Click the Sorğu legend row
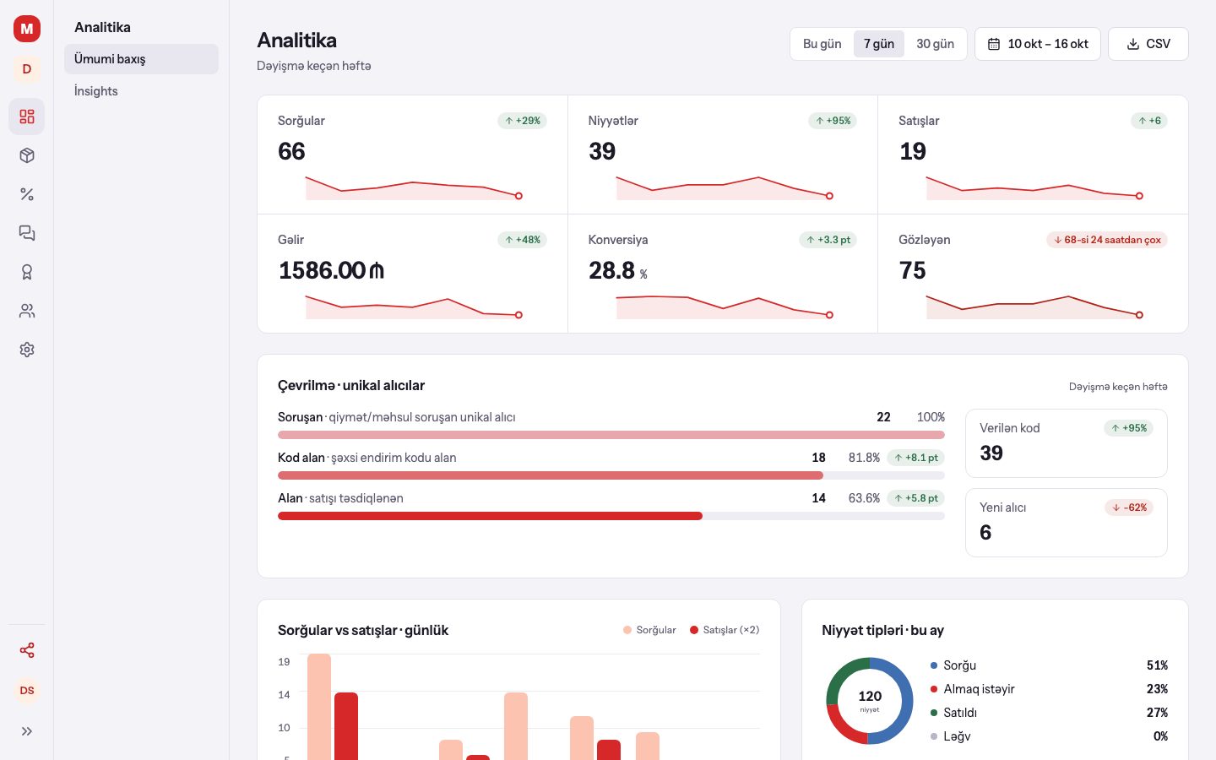1216x760 pixels. point(1049,665)
